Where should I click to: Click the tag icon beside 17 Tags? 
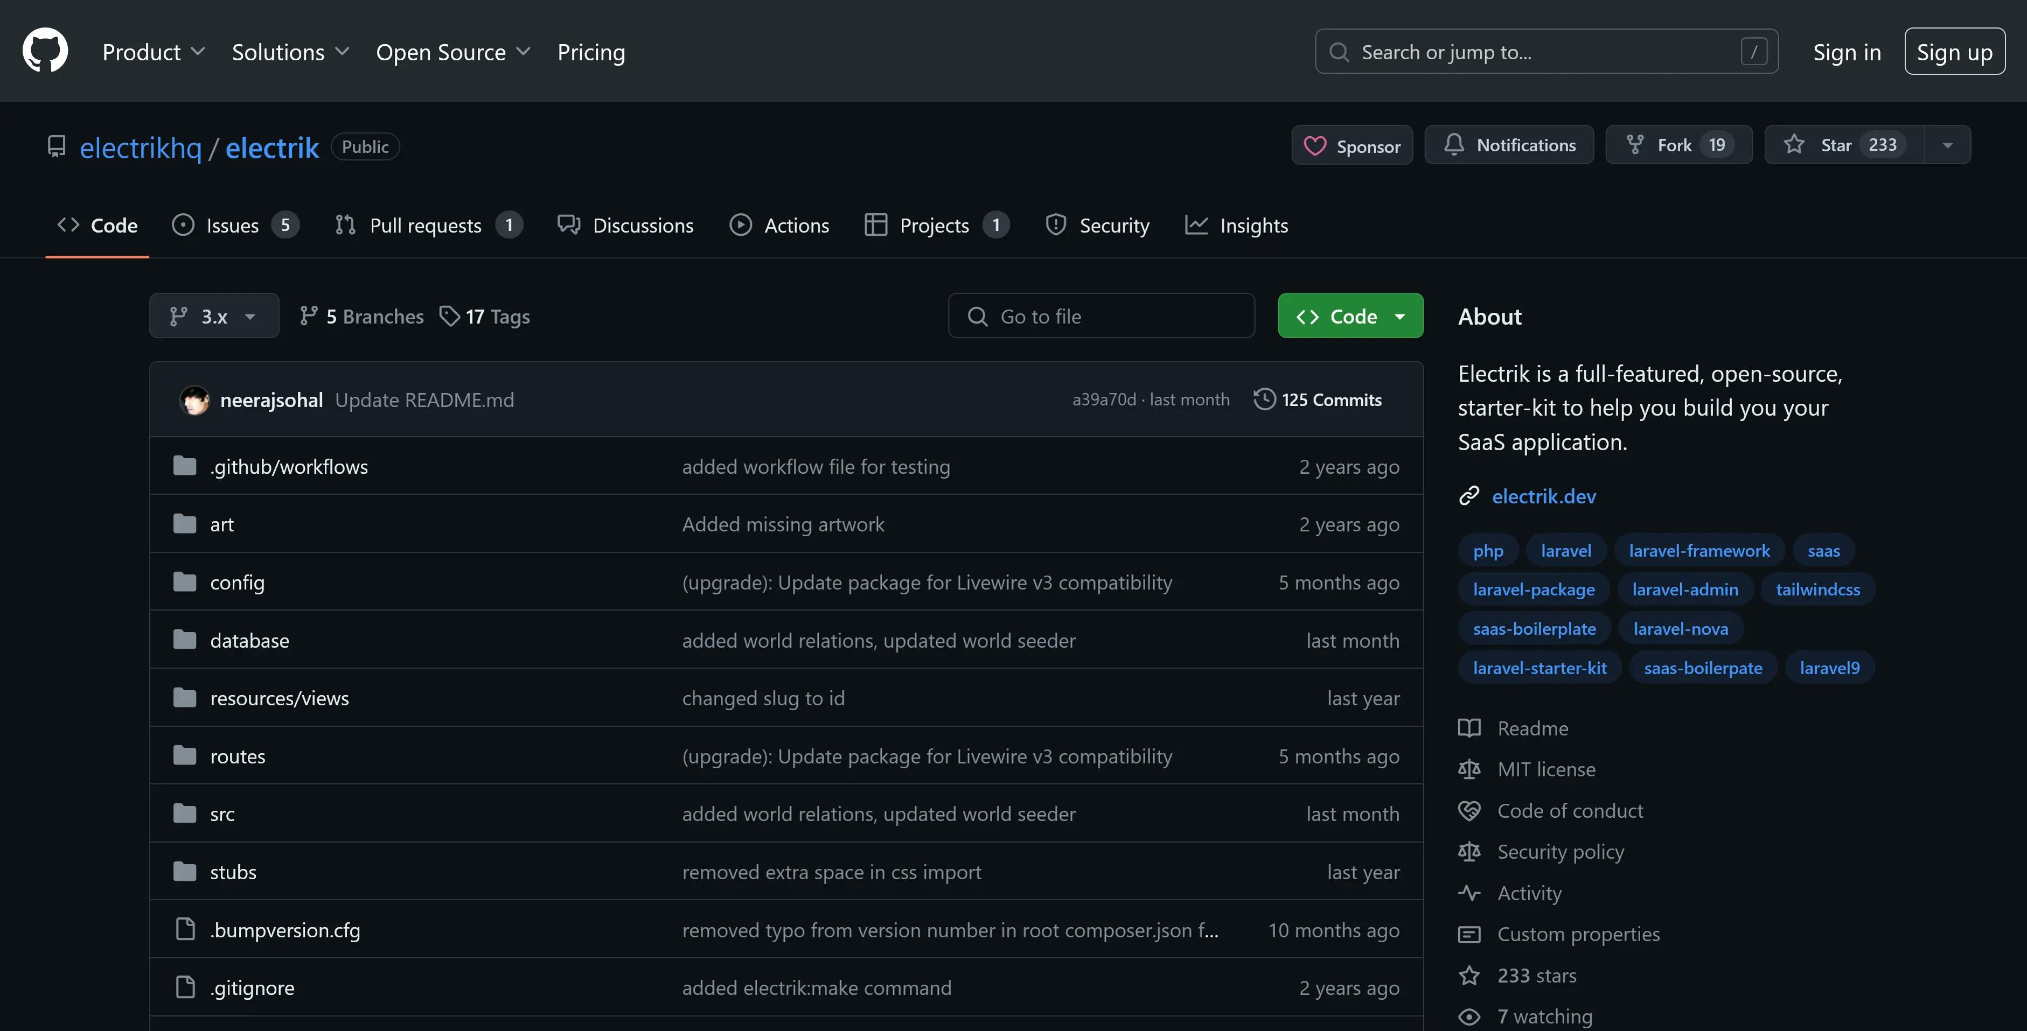point(449,316)
